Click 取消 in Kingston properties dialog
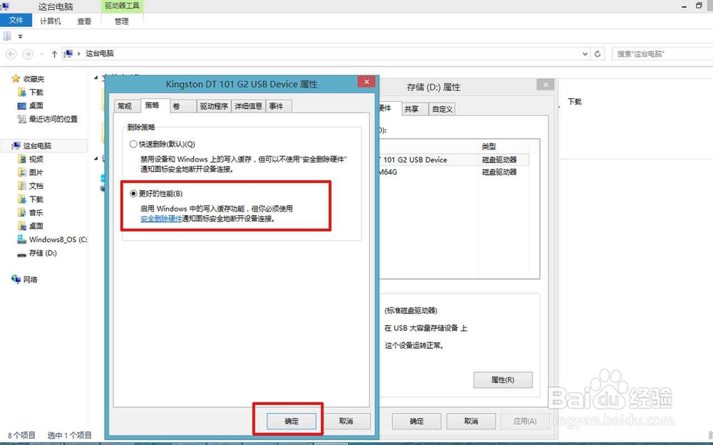713x445 pixels. (x=346, y=421)
